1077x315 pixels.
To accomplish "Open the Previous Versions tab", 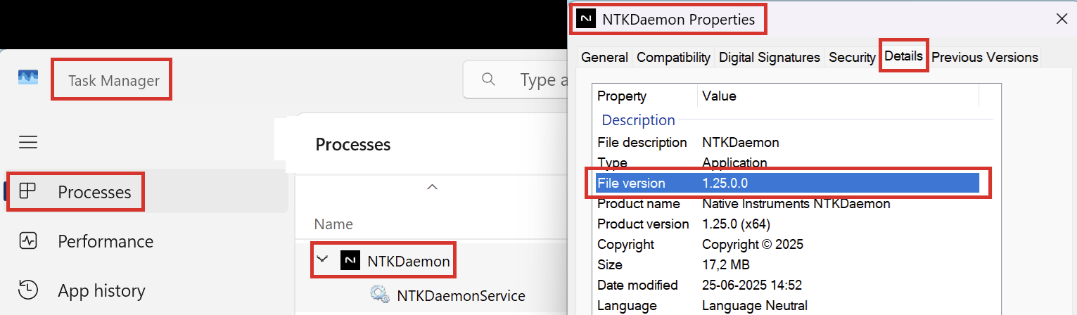I will pyautogui.click(x=985, y=58).
